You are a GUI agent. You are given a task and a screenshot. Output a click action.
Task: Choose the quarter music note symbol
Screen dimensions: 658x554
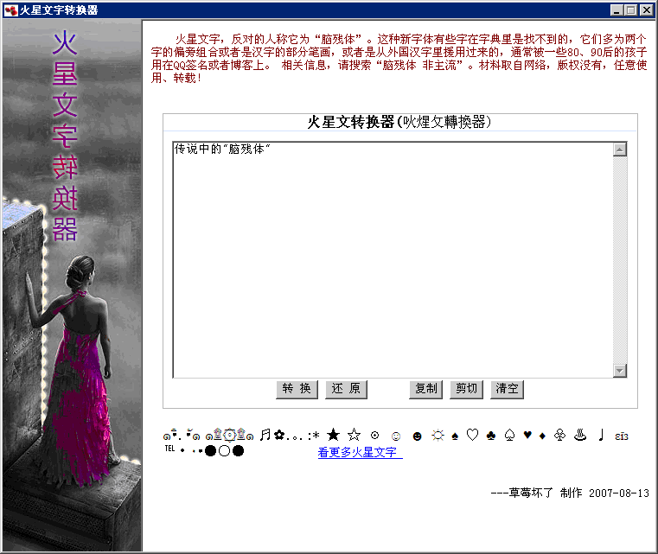coord(601,436)
